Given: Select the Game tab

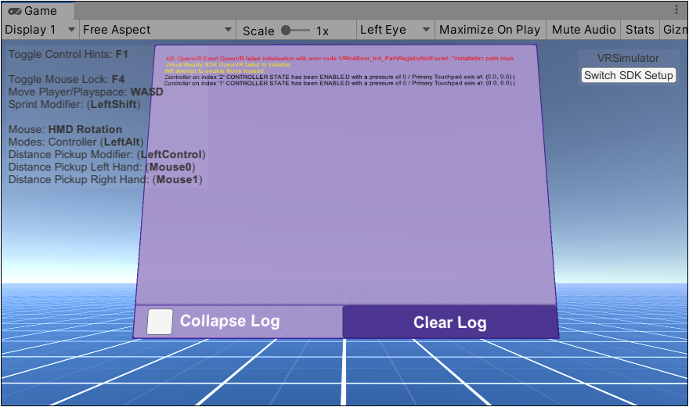Looking at the screenshot, I should point(38,10).
